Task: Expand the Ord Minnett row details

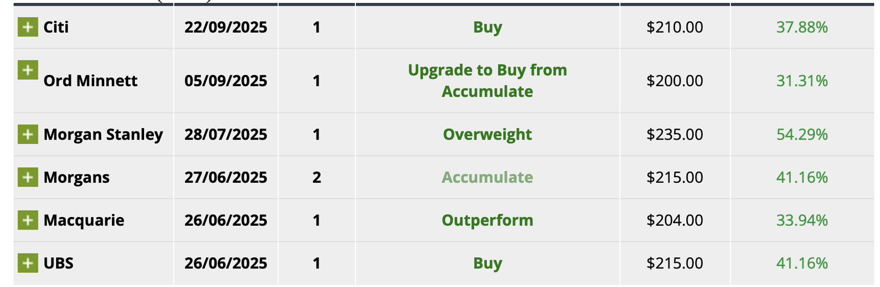Action: click(x=28, y=70)
